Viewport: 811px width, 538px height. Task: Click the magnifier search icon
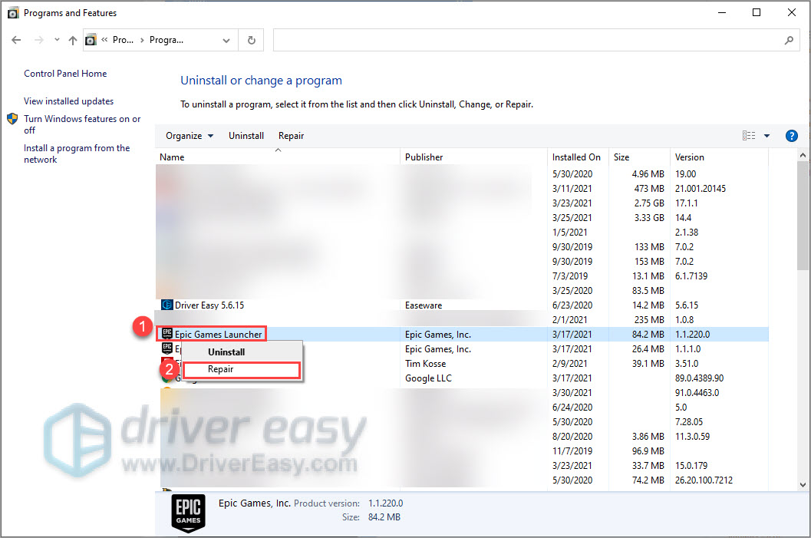[789, 40]
